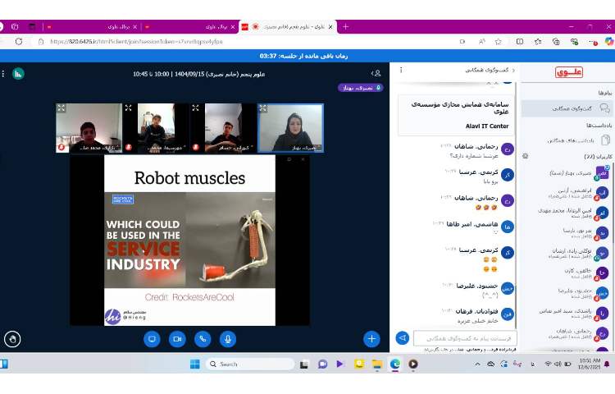Image resolution: width=615 pixels, height=394 pixels.
Task: Open a new browser tab
Action: point(345,26)
